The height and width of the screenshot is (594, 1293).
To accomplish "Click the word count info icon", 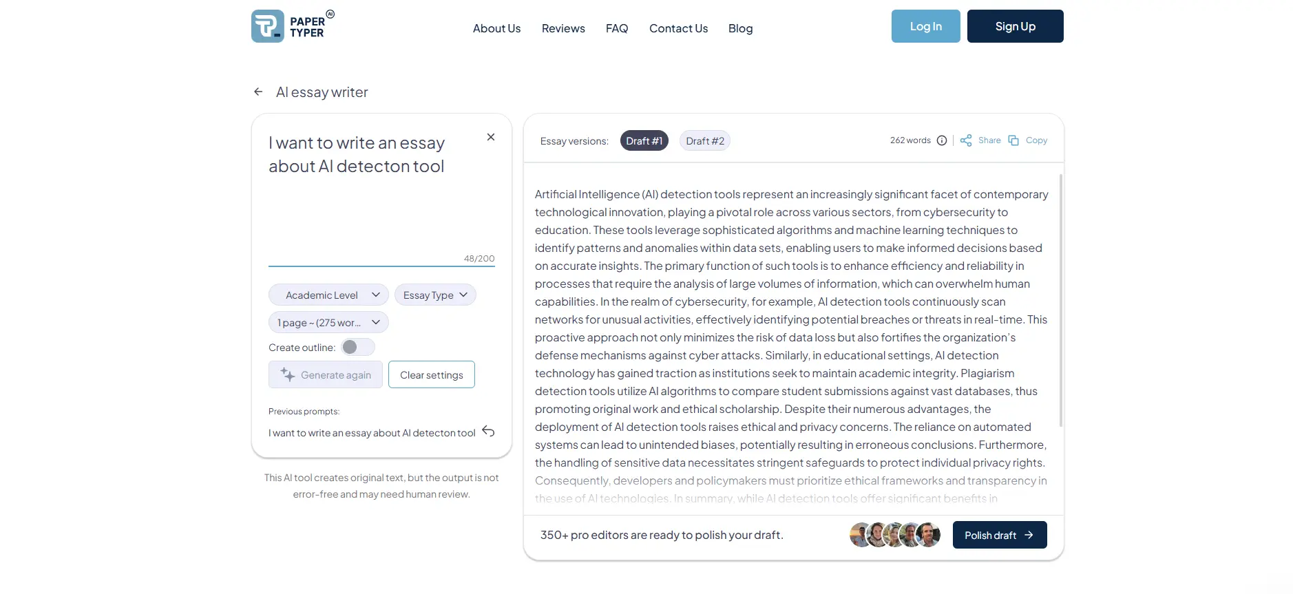I will tap(942, 140).
